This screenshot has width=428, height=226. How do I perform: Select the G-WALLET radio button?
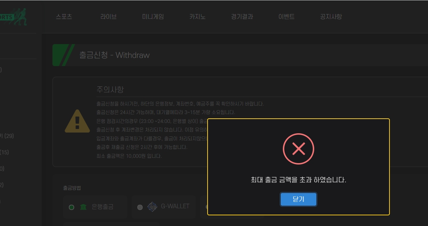tap(140, 207)
